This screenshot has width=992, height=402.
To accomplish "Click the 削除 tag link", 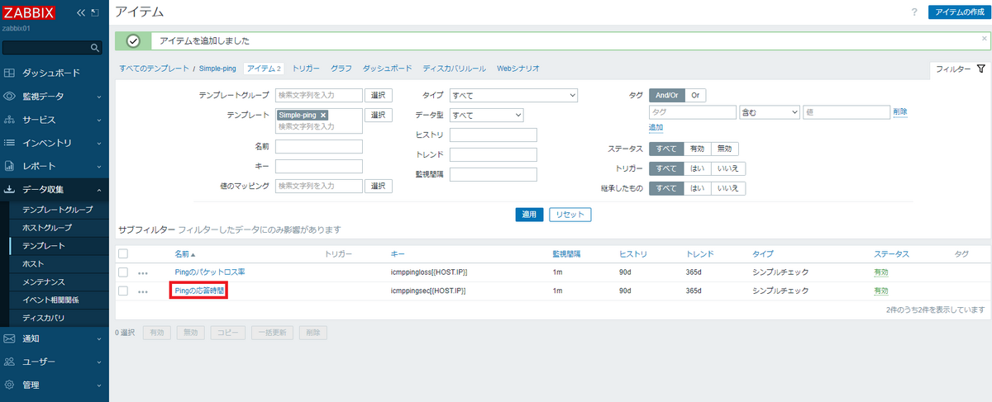I will pos(900,111).
